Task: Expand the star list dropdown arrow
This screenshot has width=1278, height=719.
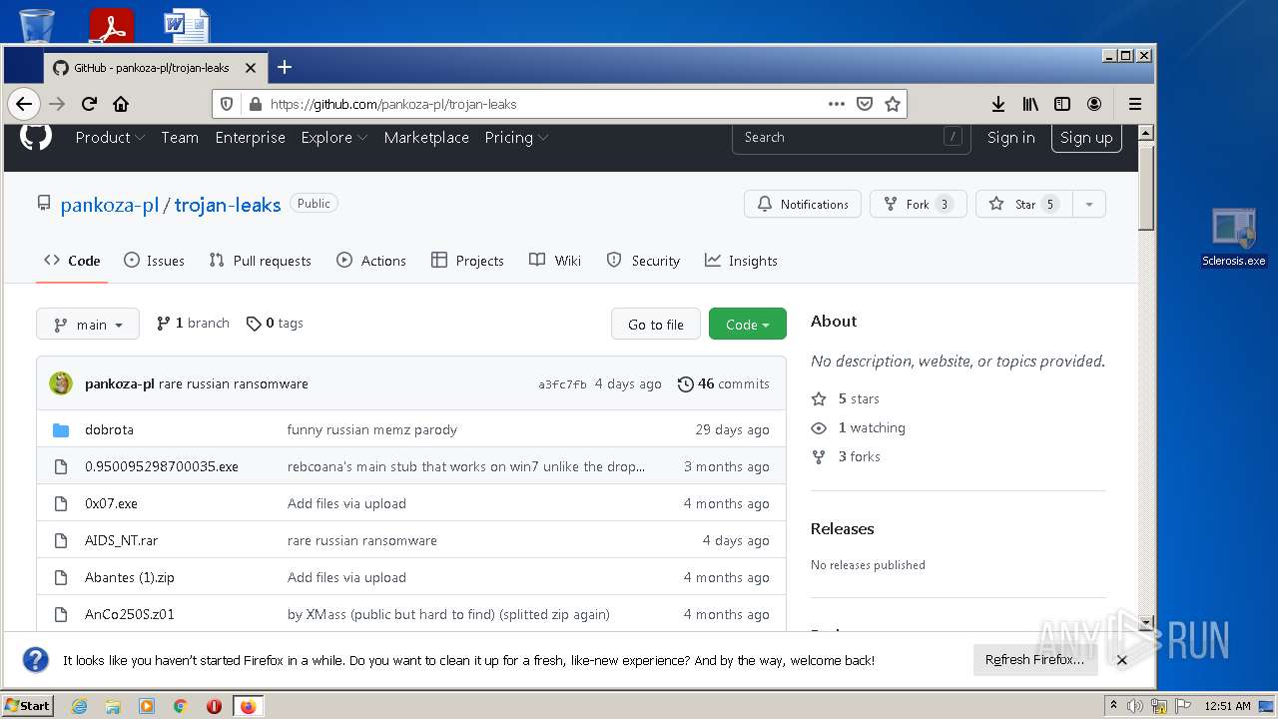Action: 1089,204
